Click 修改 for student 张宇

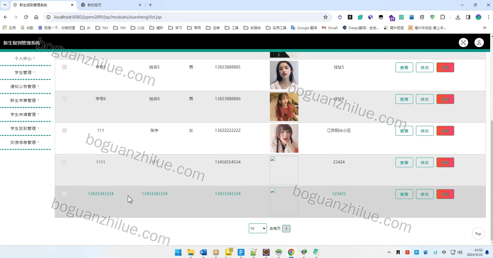click(425, 131)
